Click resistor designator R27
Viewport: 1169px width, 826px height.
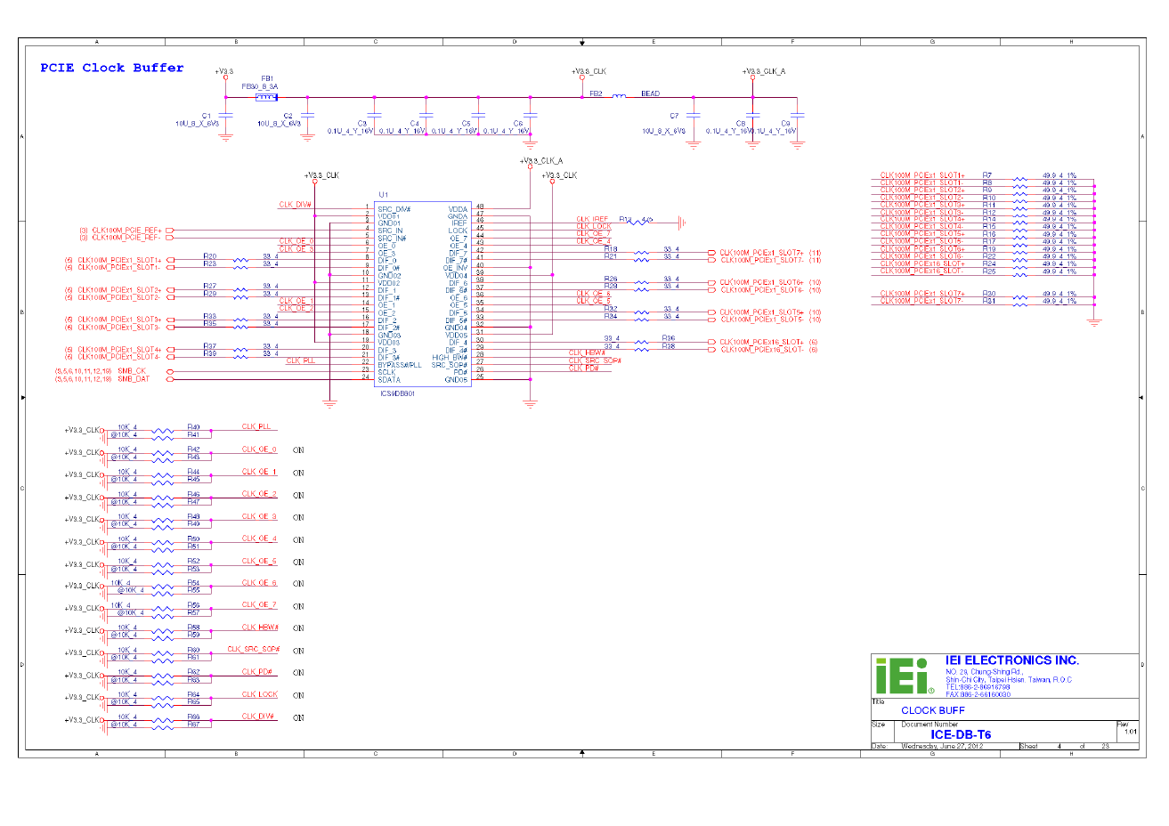click(x=210, y=287)
